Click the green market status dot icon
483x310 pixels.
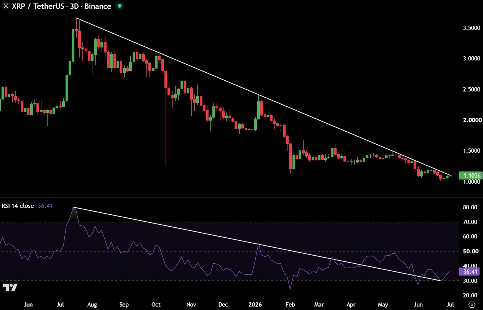(x=120, y=6)
